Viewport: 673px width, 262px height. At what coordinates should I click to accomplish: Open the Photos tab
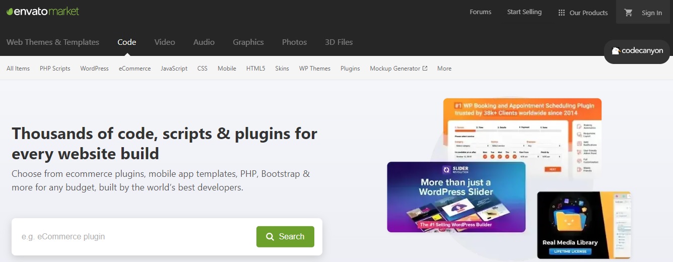(x=295, y=42)
